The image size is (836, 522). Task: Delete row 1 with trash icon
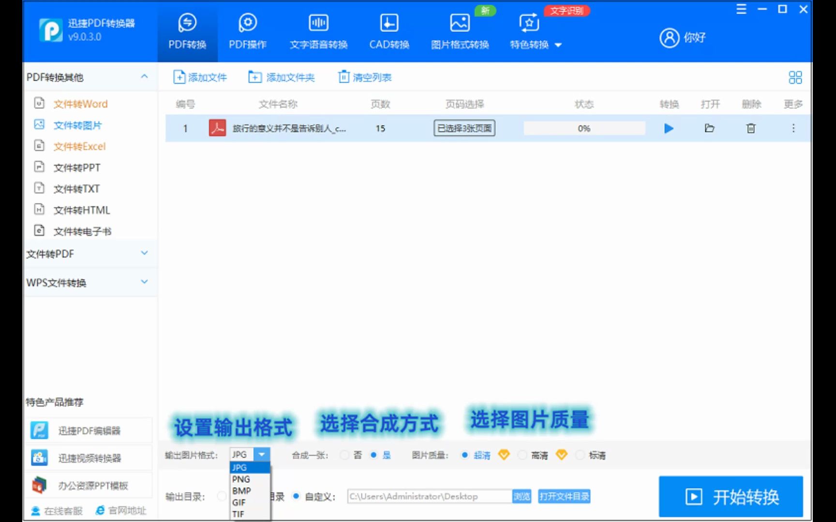tap(750, 128)
